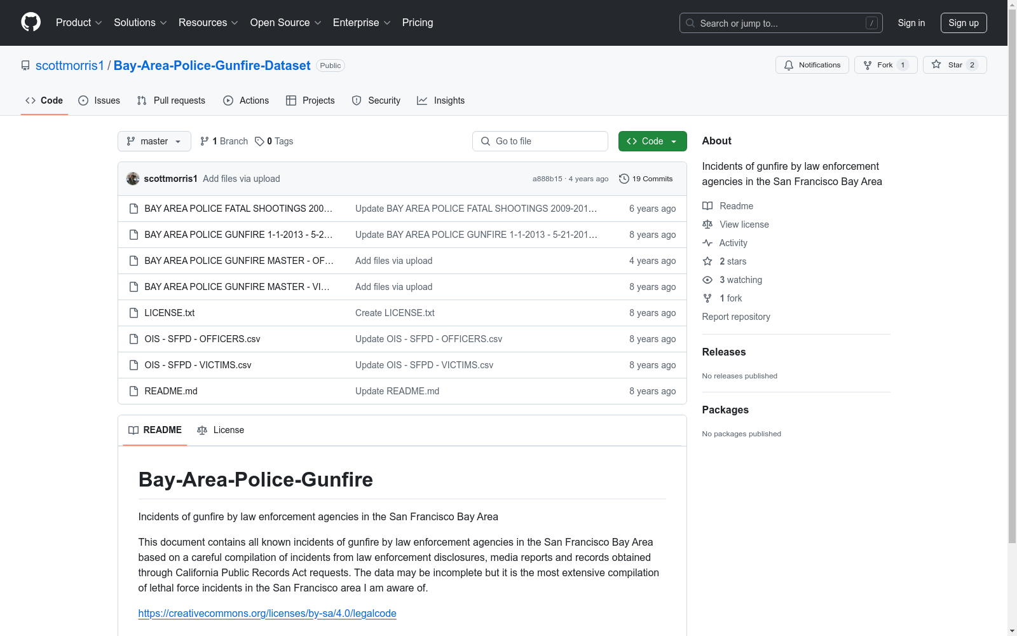Click the history clock icon by 19 Commits
1017x636 pixels.
[624, 179]
